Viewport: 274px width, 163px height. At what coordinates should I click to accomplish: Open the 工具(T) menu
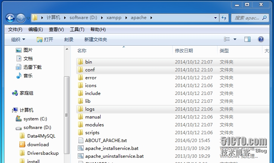tap(77, 30)
